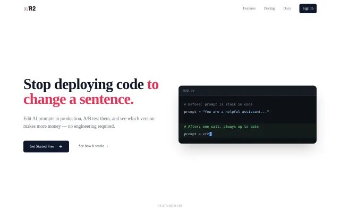The width and height of the screenshot is (340, 212).
Task: Click the 'Stop deploying code' headline
Action: [83, 84]
